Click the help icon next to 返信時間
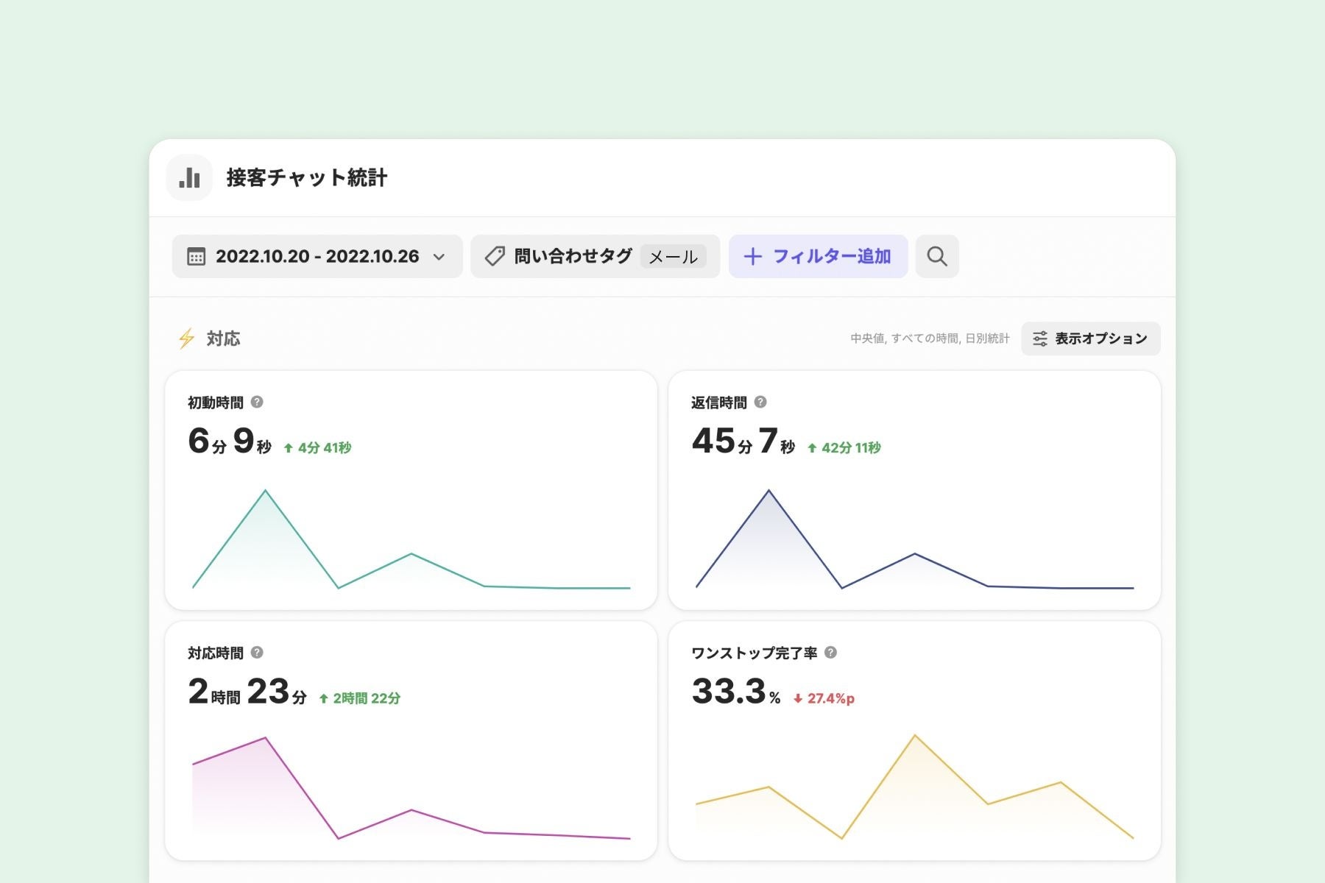1325x883 pixels. pos(760,402)
